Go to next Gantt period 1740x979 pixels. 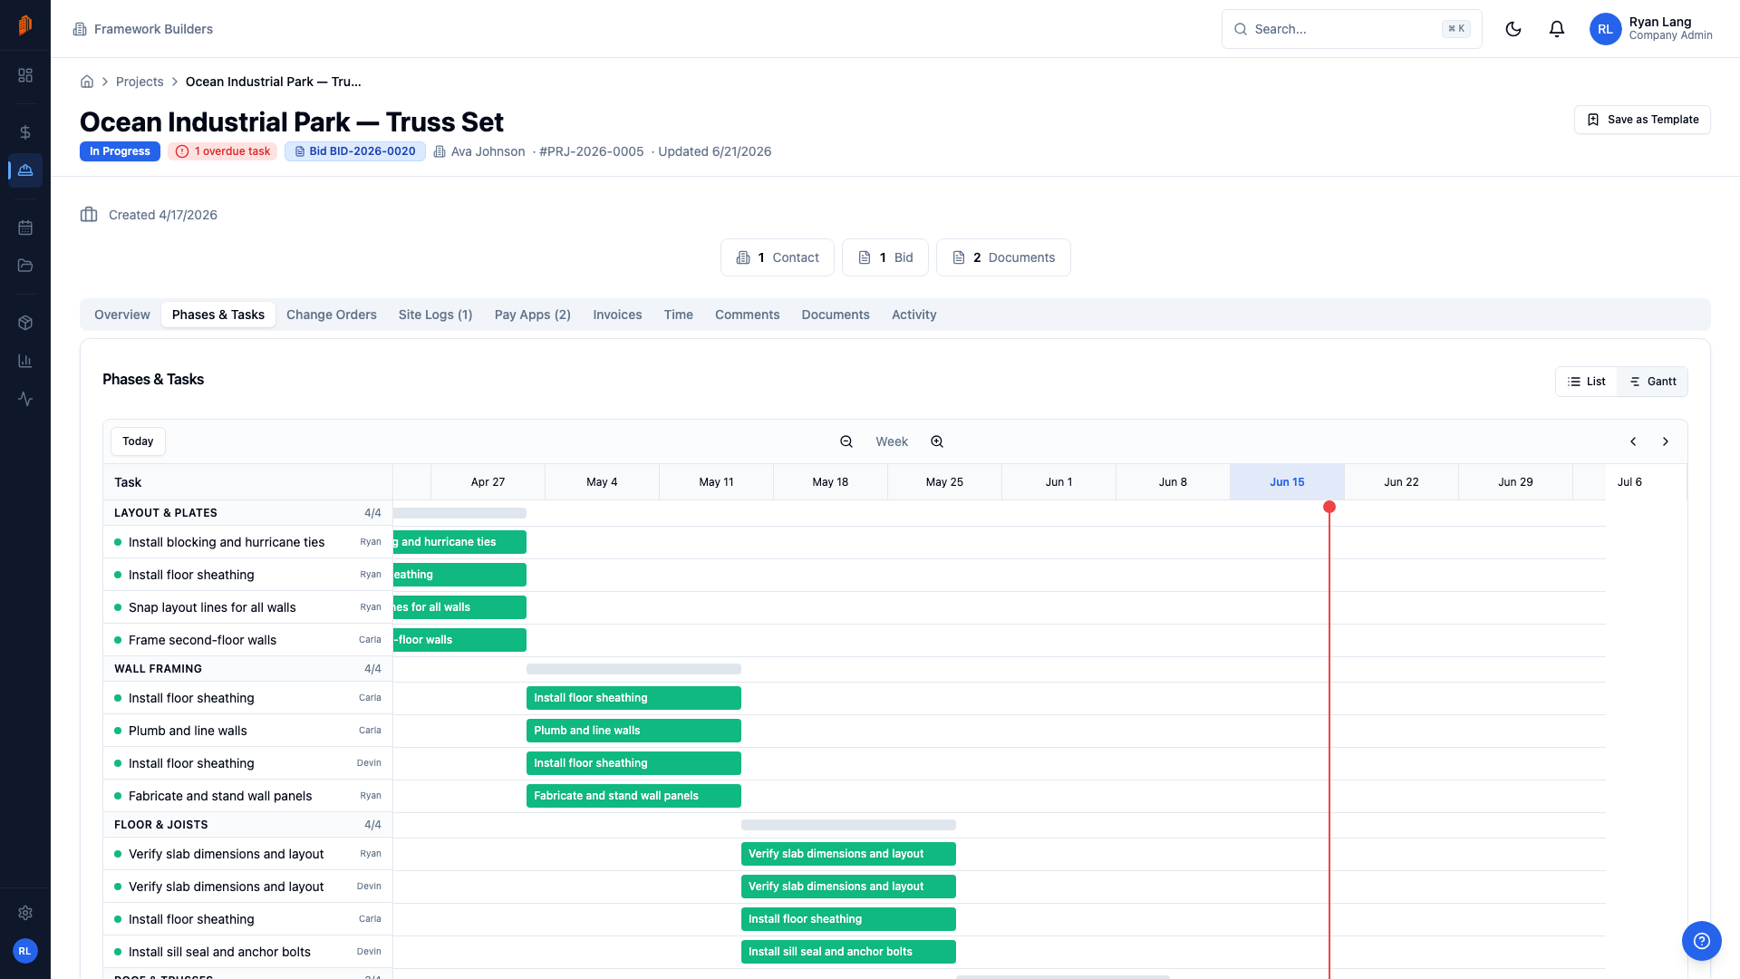click(x=1666, y=441)
